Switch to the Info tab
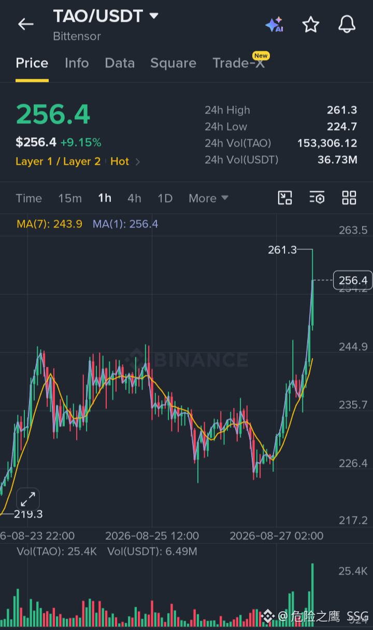 (77, 63)
